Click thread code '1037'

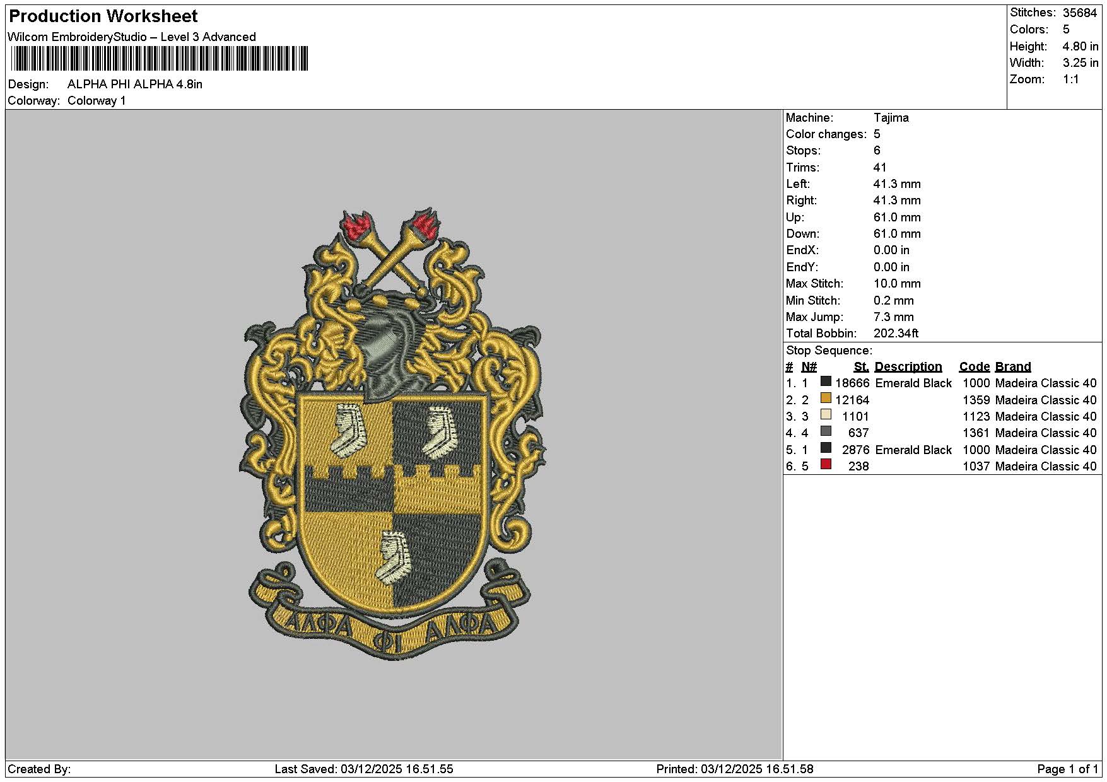click(x=976, y=467)
